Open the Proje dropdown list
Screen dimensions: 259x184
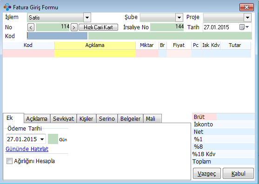(247, 18)
